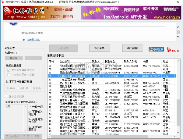Click phone cell 0571-63254077 in row 36
This screenshot has width=183, height=139.
(x=113, y=90)
